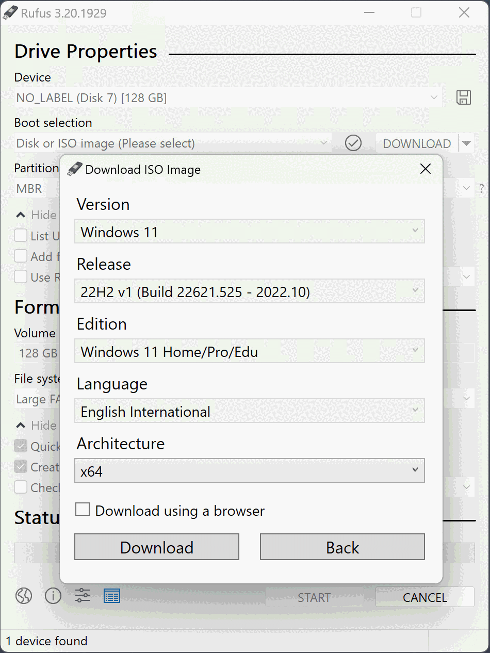Open the About Rufus info icon

(x=53, y=596)
